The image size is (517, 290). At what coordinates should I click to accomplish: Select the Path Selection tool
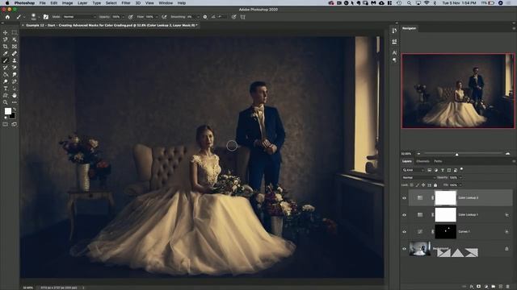point(15,89)
